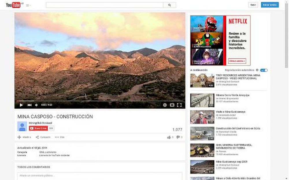Screen dimensions: 289x180
Task: Switch to theater mode
Action: 172,105
